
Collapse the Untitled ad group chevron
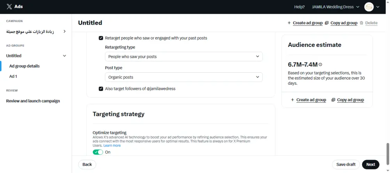coord(65,56)
